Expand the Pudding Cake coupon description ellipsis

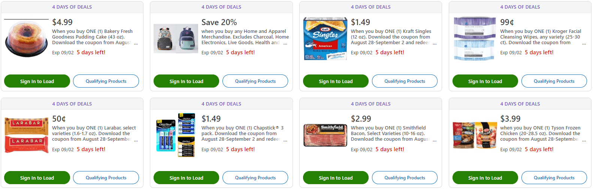(x=136, y=43)
